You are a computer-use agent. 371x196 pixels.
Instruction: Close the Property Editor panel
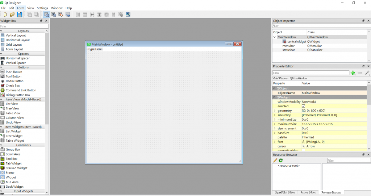368,66
